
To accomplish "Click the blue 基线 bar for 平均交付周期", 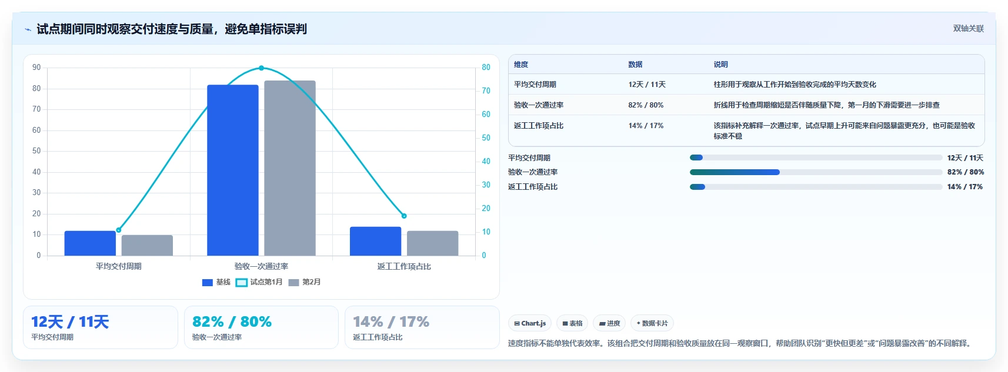I will (90, 243).
